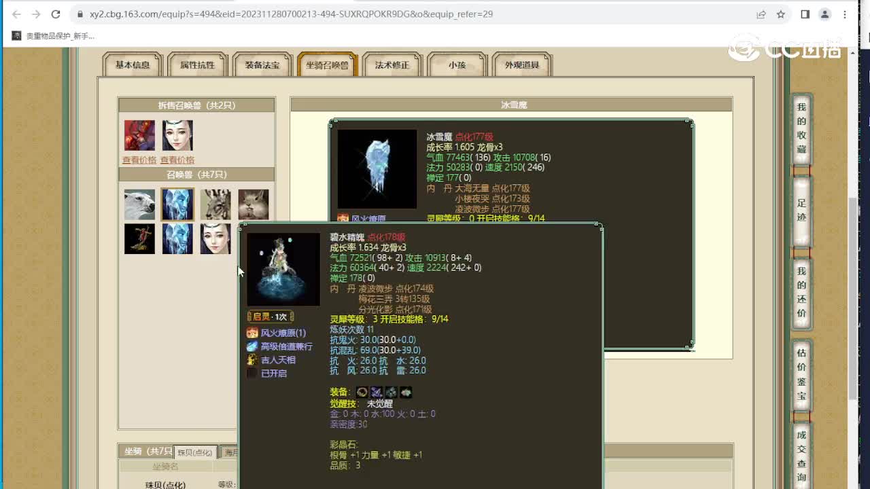The height and width of the screenshot is (489, 870).
Task: Open 我的收藏 in the right sidebar
Action: pos(802,128)
